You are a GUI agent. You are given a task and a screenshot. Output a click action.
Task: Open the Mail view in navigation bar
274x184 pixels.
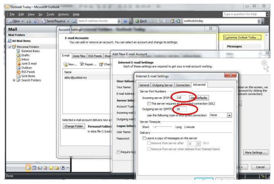pos(28,168)
